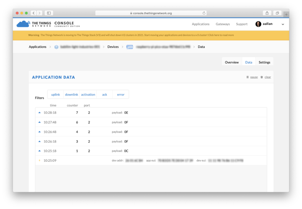Screen dimensions: 302x209
Task: Expand the 10:28:18 uplink row
Action: click(151, 113)
